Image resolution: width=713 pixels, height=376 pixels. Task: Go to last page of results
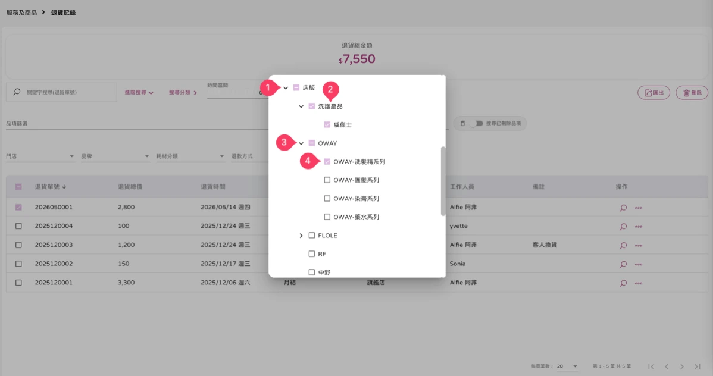click(697, 366)
